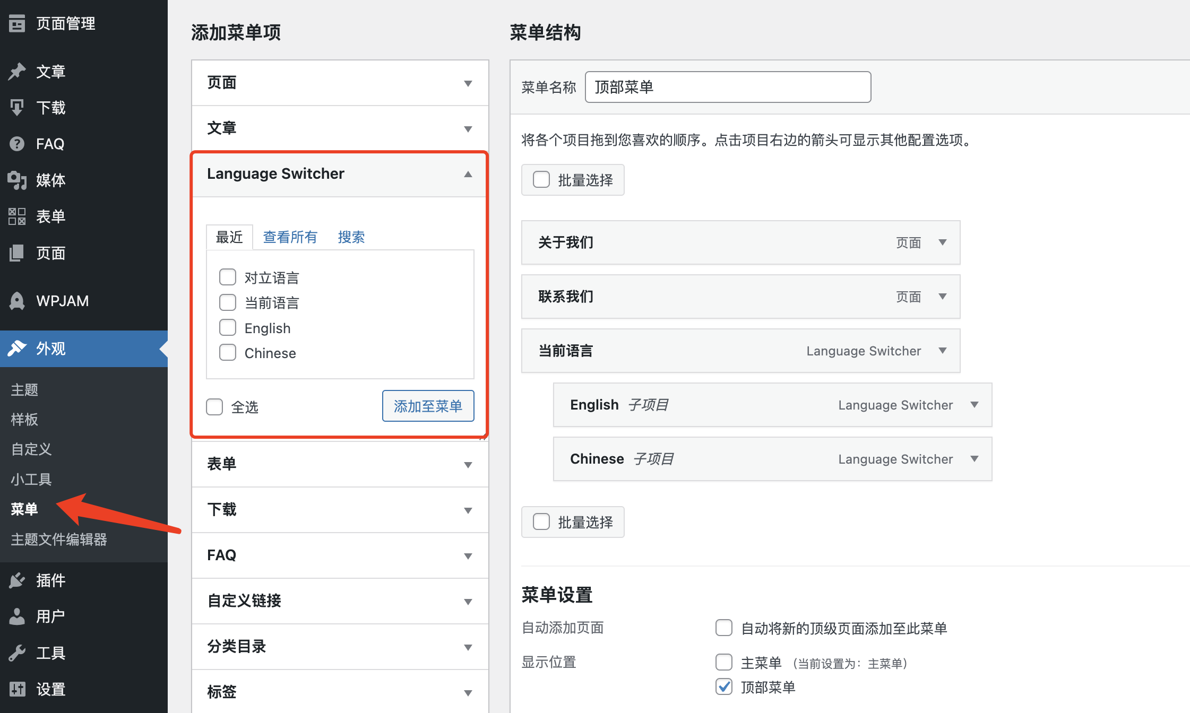
Task: Open the 小工具 submenu item
Action: (x=31, y=479)
